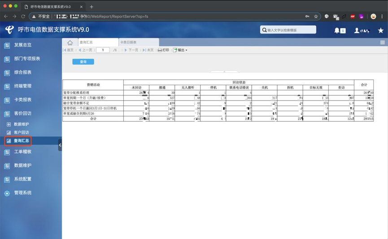The width and height of the screenshot is (388, 239).
Task: Click browser back arrow
Action: click(x=6, y=16)
